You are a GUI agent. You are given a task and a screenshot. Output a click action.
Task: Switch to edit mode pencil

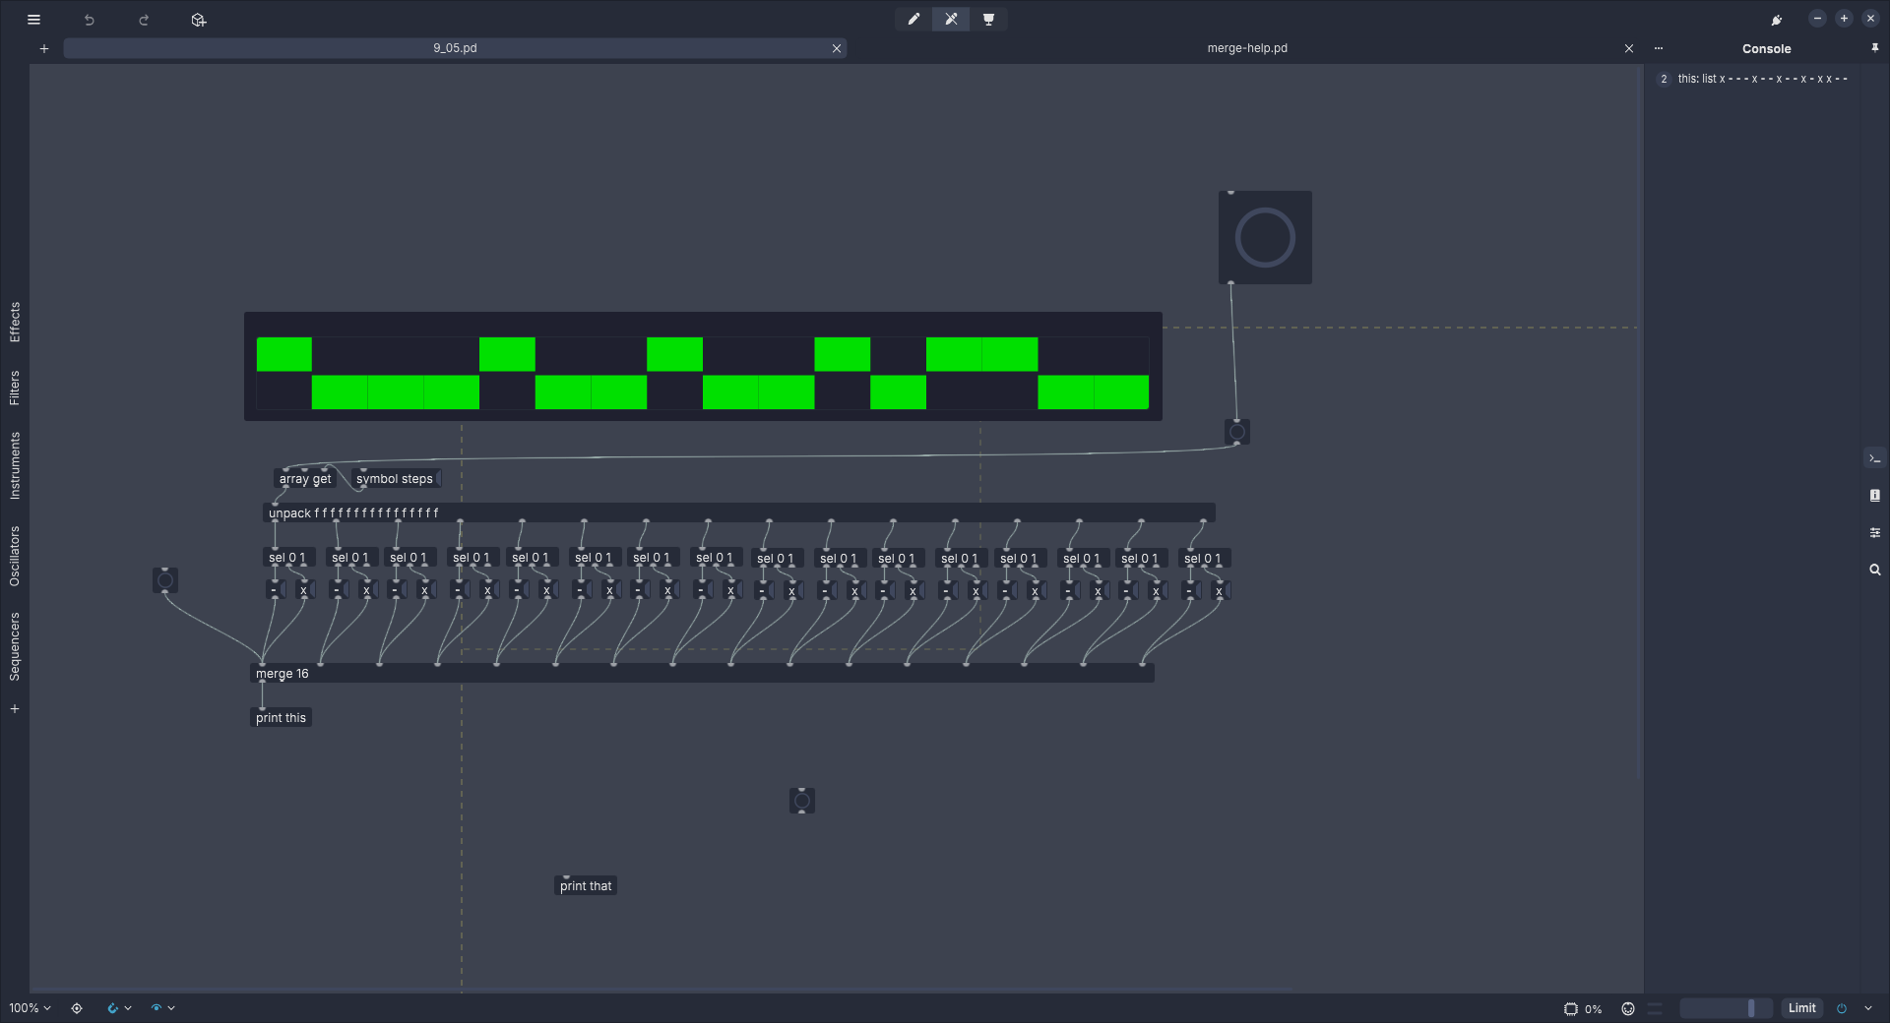[913, 19]
